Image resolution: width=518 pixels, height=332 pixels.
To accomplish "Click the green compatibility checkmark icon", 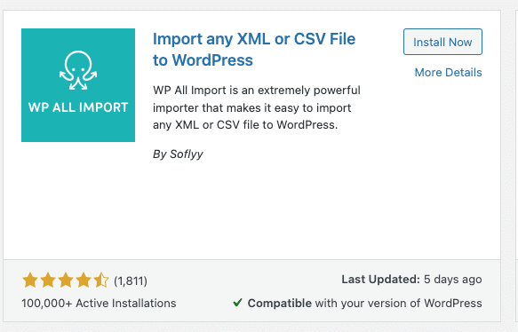I will pos(237,303).
